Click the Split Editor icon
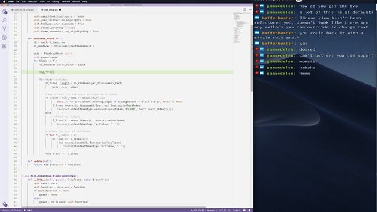The width and height of the screenshot is (377, 212). tap(244, 10)
